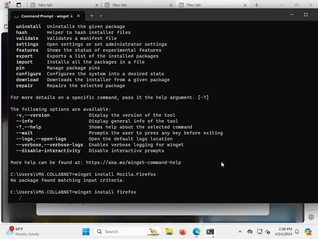Open Terminal from the taskbar
The height and width of the screenshot is (239, 318).
pos(210,232)
